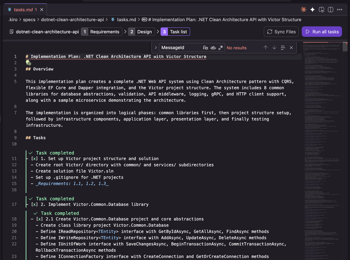Close the tasks.md tab

(x=42, y=10)
